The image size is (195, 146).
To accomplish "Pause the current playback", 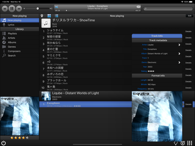I will (x=12, y=8).
